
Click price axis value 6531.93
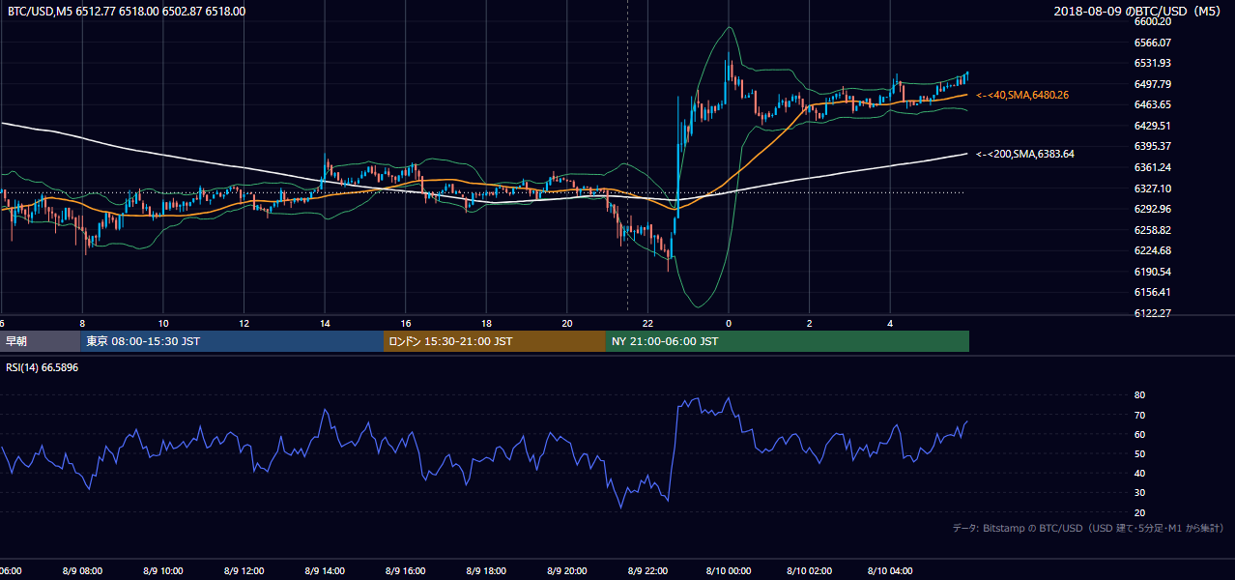(1153, 63)
